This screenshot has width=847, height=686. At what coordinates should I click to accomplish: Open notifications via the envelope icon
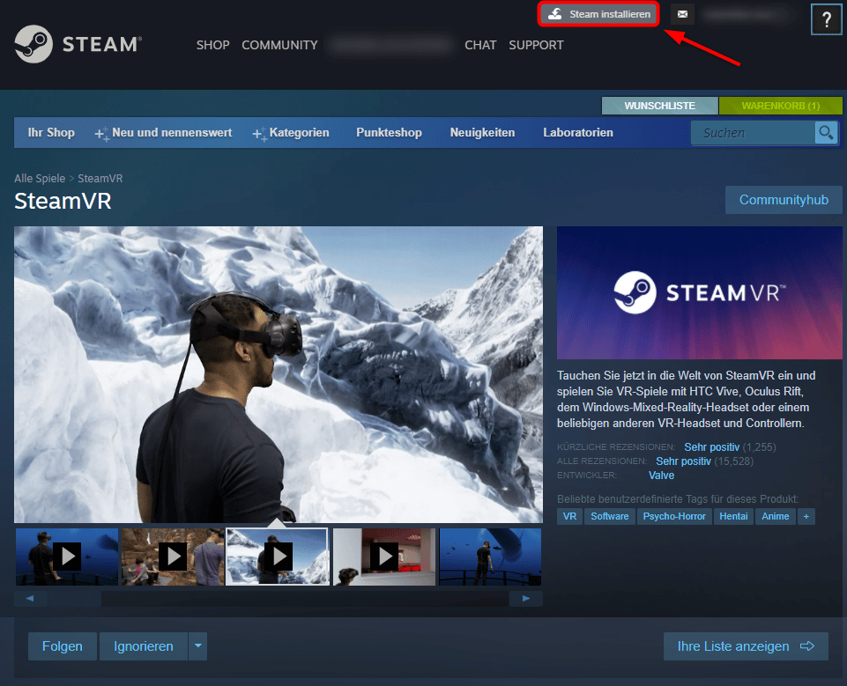point(682,14)
